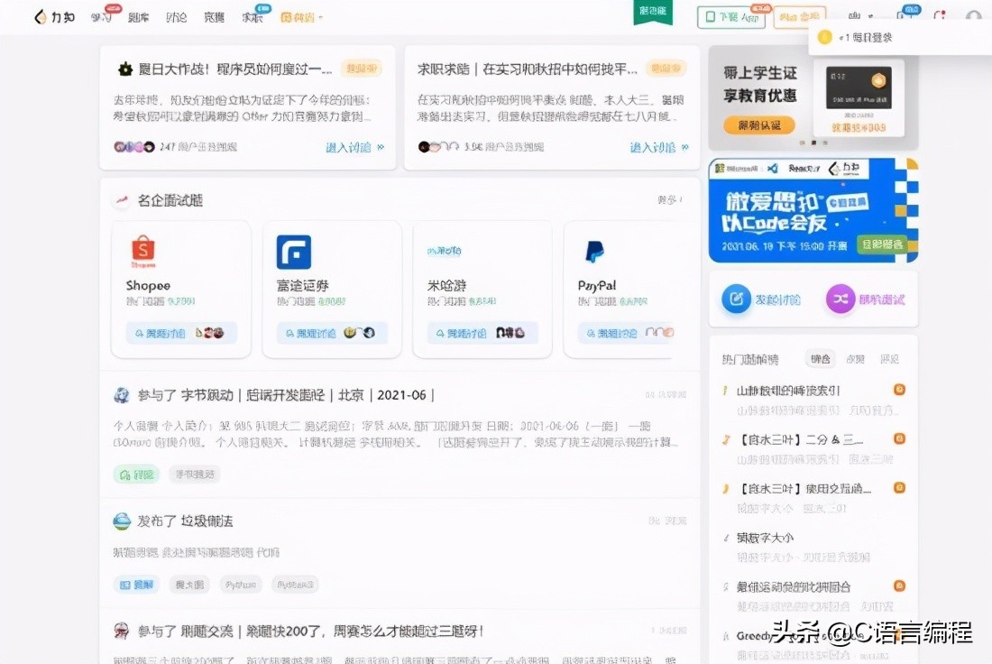The image size is (992, 664).
Task: Switch to the 新鲜 hot-topics tab
Action: point(855,358)
